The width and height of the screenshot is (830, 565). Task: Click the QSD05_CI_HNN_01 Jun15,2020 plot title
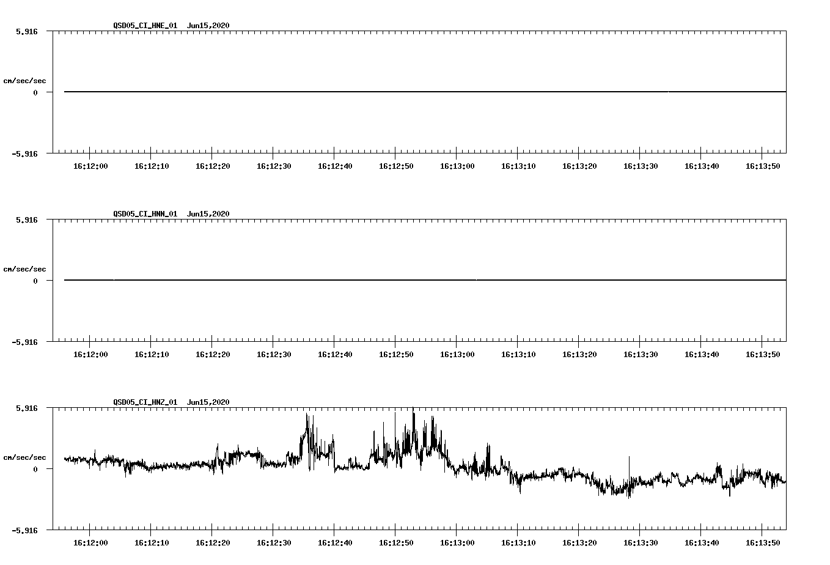click(x=172, y=214)
